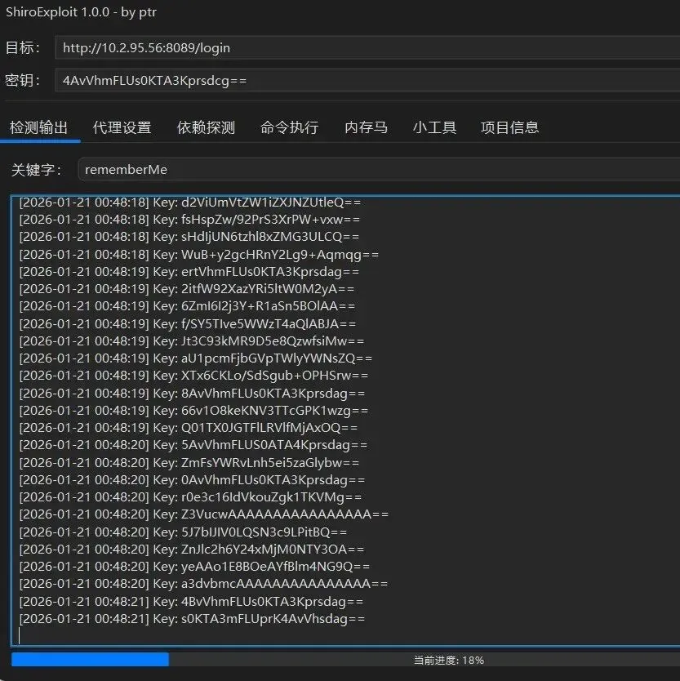
Task: Click log line ertVhmFLUs0KTA3Kprsdag==
Action: click(x=189, y=271)
